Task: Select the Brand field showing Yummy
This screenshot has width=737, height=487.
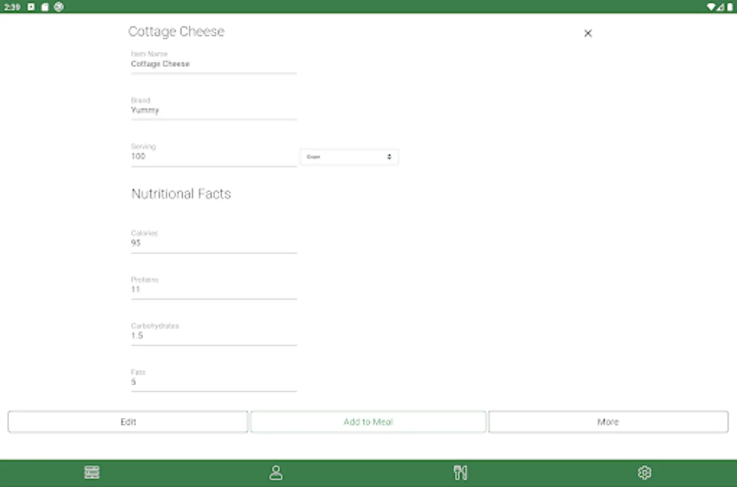Action: pos(214,110)
